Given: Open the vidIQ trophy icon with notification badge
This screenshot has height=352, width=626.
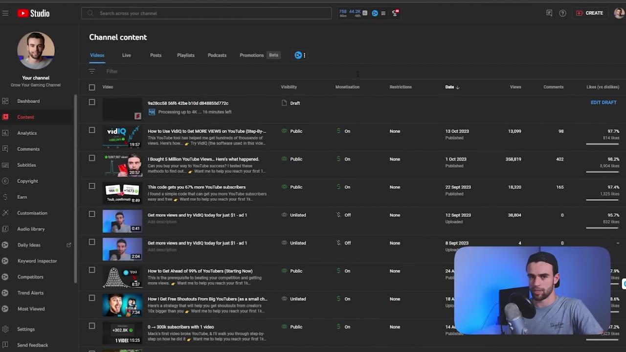Looking at the screenshot, I should pos(395,13).
